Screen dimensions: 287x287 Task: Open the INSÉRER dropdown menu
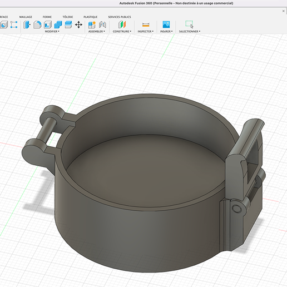point(166,32)
